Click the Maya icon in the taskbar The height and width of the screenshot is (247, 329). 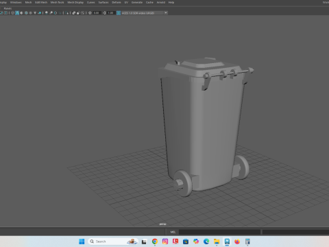coord(227,242)
